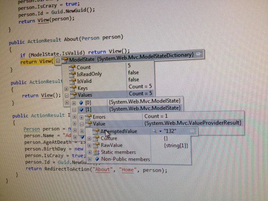The image size is (268, 201).
Task: Click the Non-Public members icon
Action: coord(97,159)
